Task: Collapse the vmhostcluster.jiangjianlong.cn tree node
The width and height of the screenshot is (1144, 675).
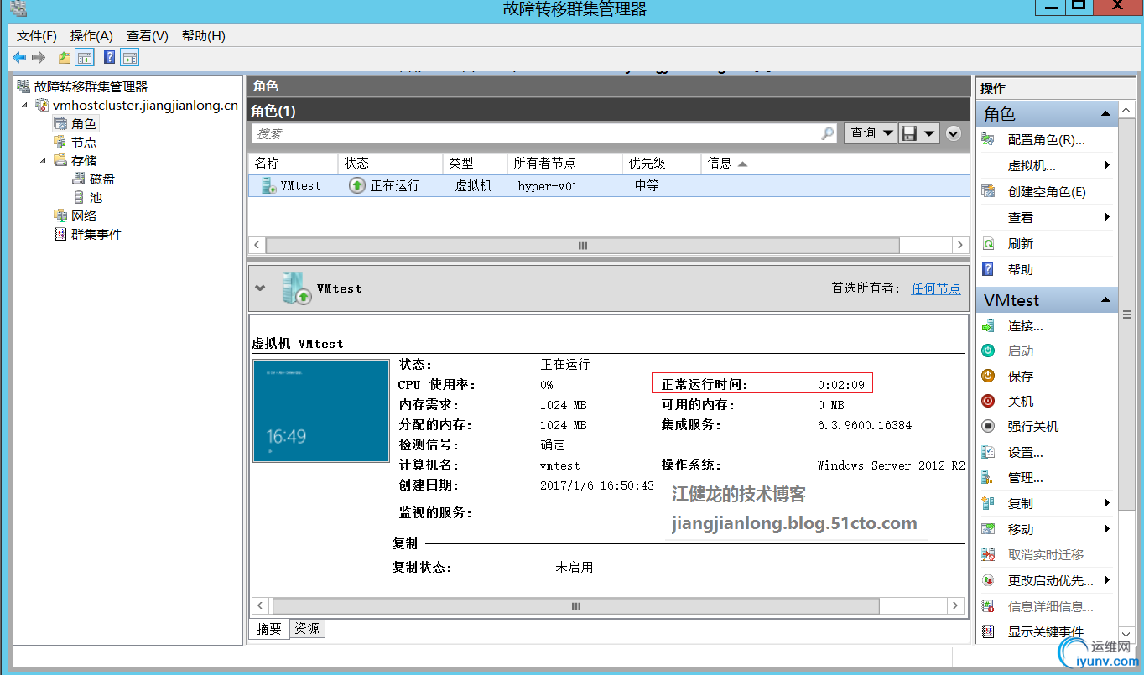Action: [x=25, y=106]
